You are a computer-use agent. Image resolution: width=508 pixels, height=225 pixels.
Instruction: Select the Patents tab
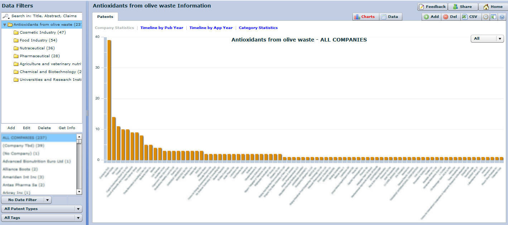(x=105, y=17)
